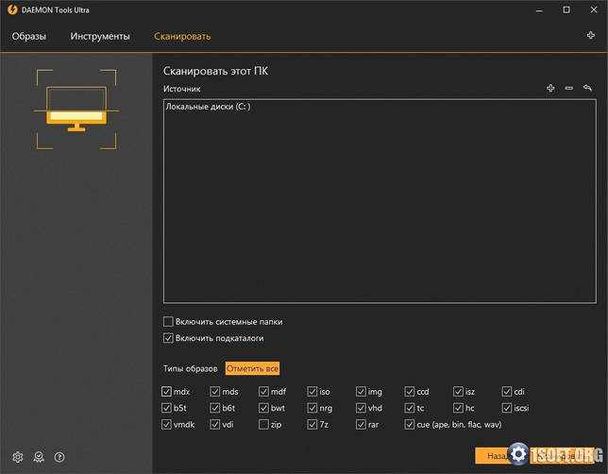
Task: Open the Инструменты tab
Action: click(x=100, y=36)
